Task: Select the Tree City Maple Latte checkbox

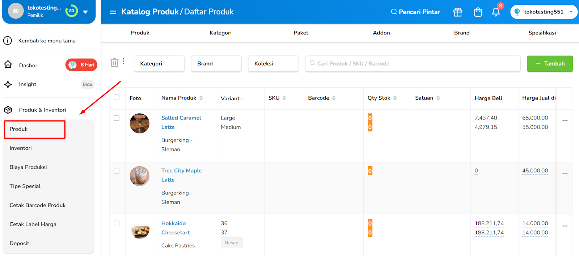Action: coord(117,171)
